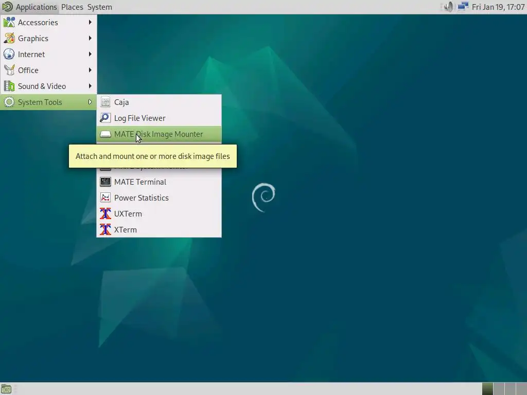Launch Caja file manager

tap(159, 102)
